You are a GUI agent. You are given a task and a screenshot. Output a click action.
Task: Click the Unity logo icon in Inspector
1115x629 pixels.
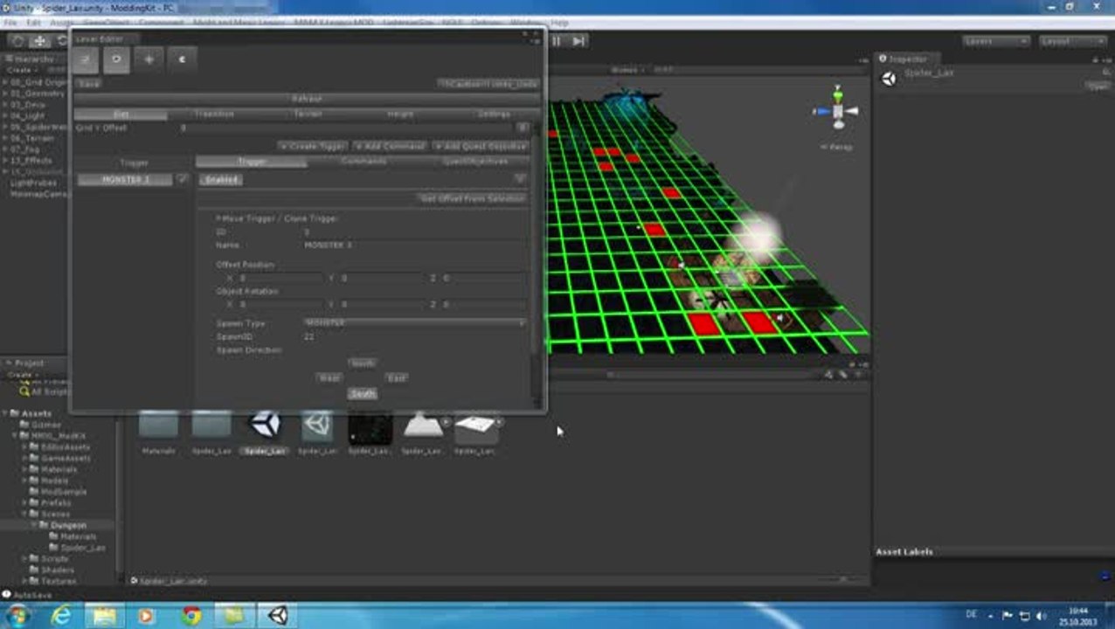pyautogui.click(x=889, y=79)
